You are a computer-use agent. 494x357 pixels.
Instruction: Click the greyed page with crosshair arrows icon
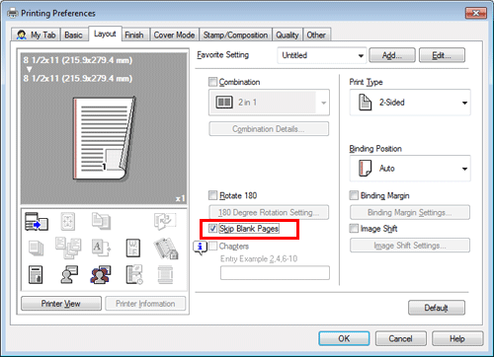point(68,221)
